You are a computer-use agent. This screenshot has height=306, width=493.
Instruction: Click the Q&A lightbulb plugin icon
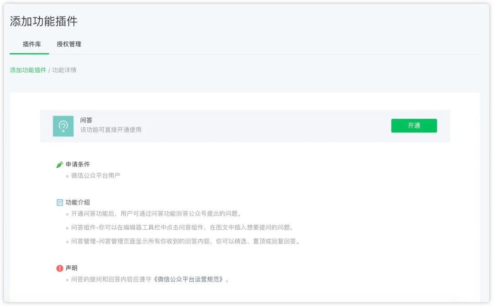tap(63, 126)
